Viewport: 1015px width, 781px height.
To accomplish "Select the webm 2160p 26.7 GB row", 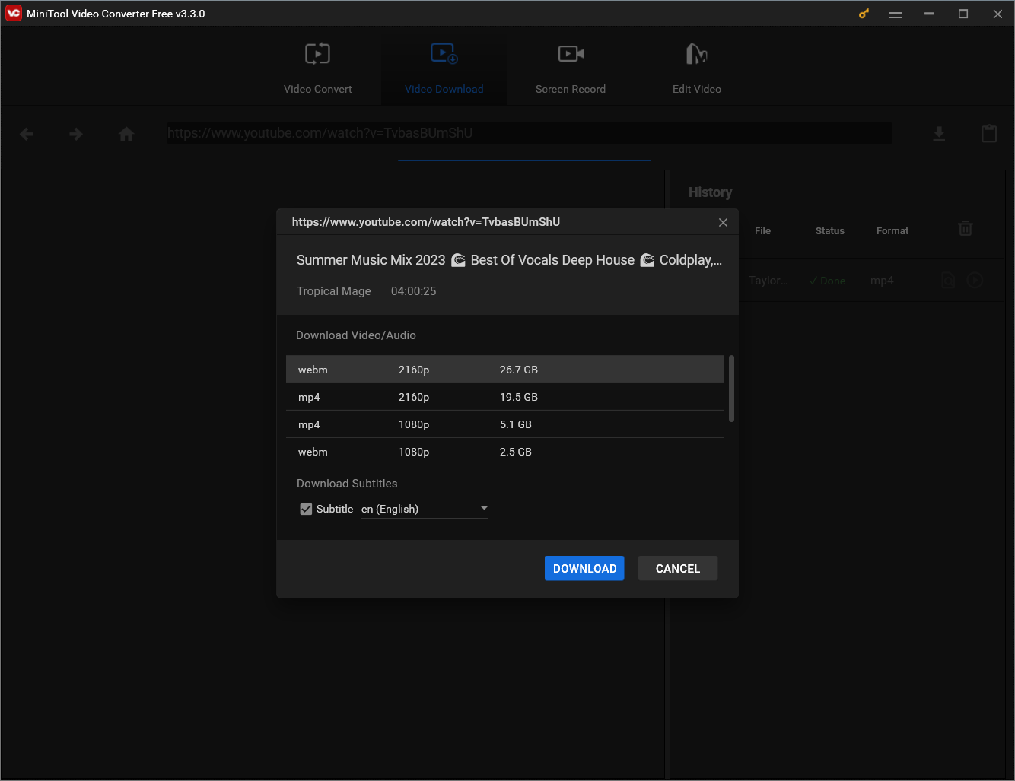I will pos(505,370).
